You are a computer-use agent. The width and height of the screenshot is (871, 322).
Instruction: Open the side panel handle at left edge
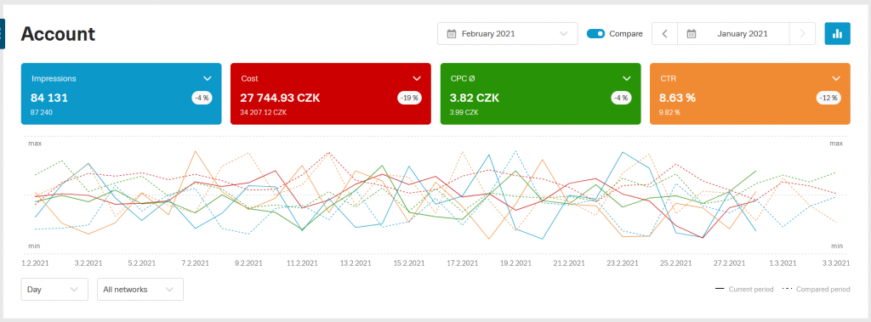pyautogui.click(x=3, y=34)
